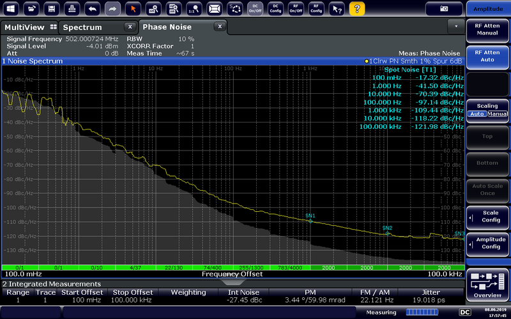
Task: Click the print icon in toolbar
Action: [x=72, y=8]
